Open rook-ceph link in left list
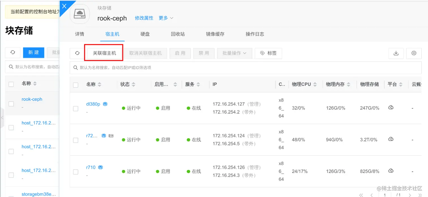The width and height of the screenshot is (428, 197). click(32, 99)
